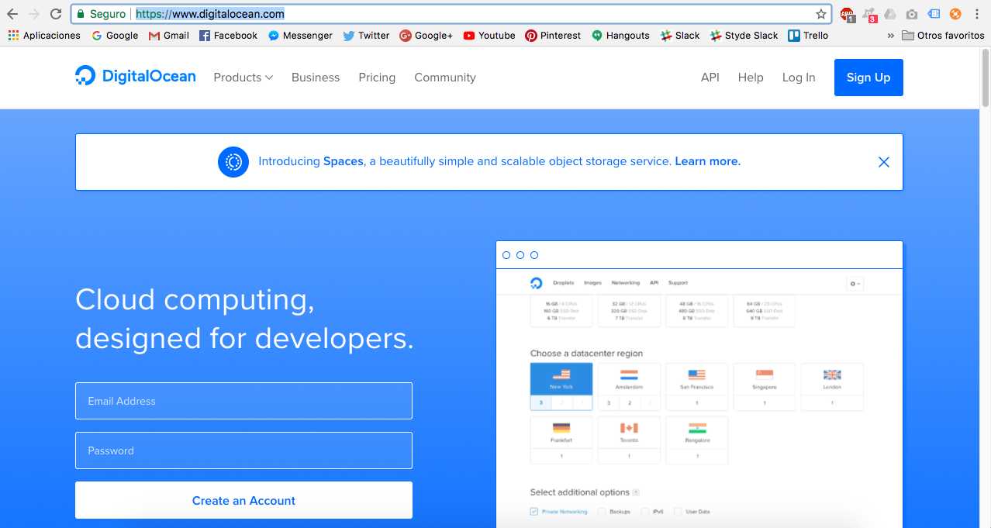Screen dimensions: 991x528
Task: Open the Messenger bookmark
Action: [300, 36]
